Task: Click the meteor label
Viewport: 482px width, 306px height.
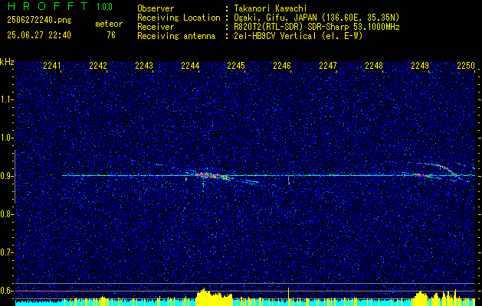Action: point(109,24)
